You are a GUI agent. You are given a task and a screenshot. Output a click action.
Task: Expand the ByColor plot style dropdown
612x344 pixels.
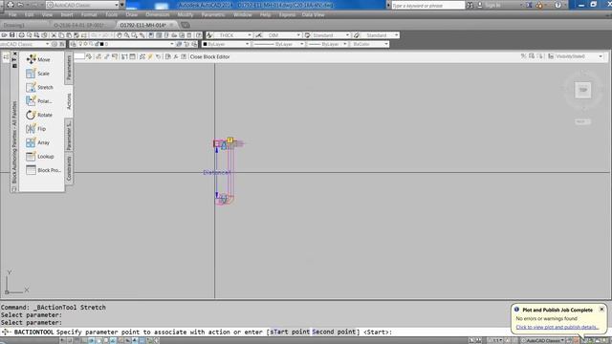point(386,44)
